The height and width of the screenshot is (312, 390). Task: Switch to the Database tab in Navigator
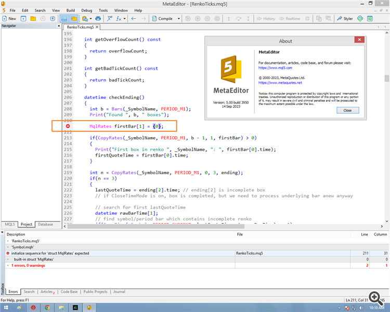[x=46, y=224]
